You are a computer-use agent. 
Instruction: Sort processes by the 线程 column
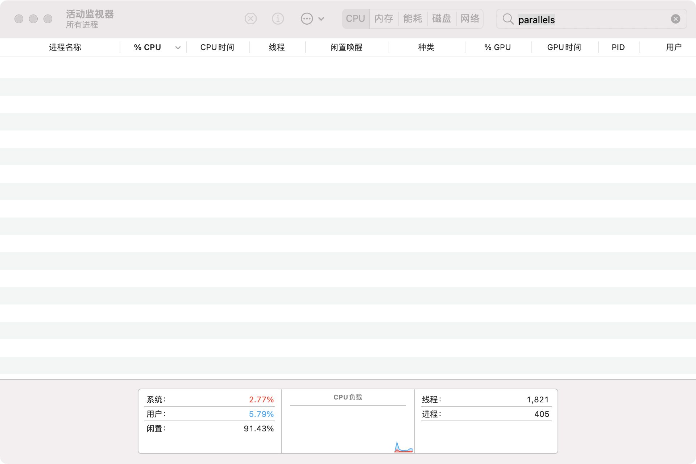277,47
